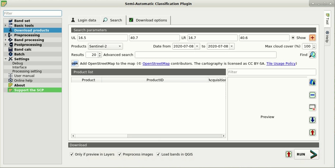Open the Date from calendar dropdown

tap(197, 46)
